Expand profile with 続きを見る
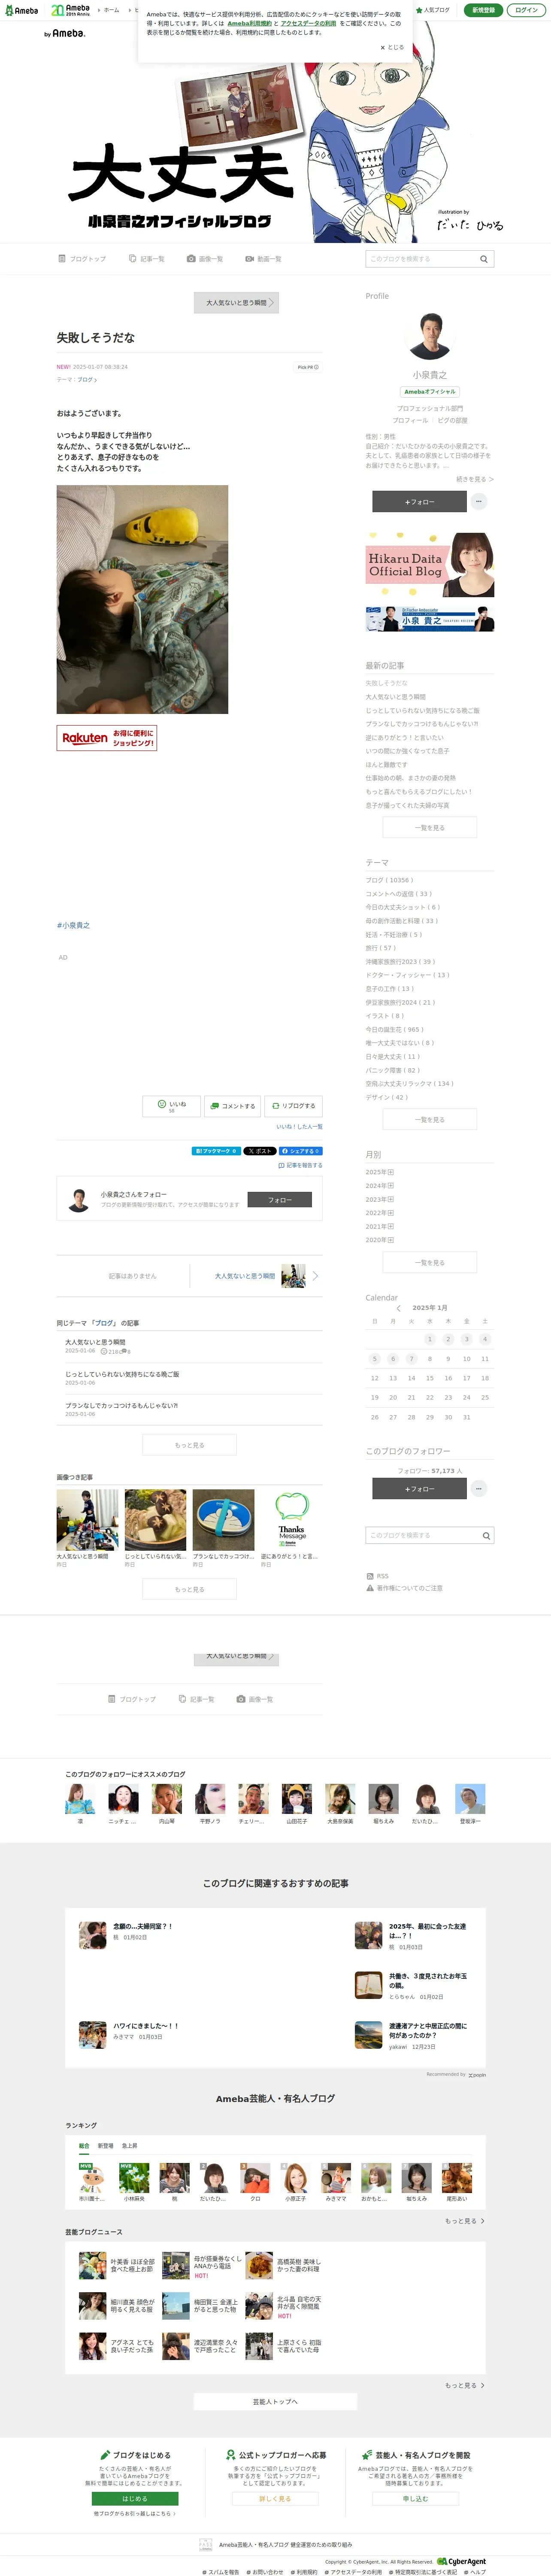Screen dimensions: 551x2576 (x=475, y=479)
